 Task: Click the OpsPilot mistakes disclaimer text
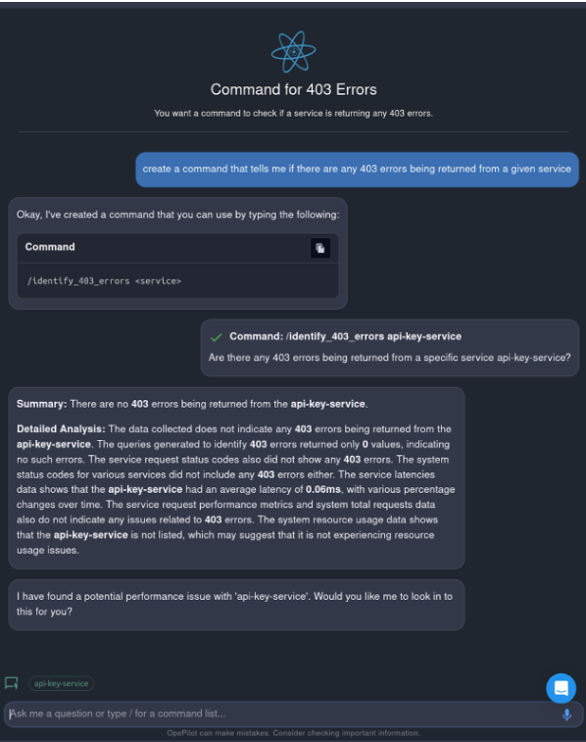[x=293, y=733]
